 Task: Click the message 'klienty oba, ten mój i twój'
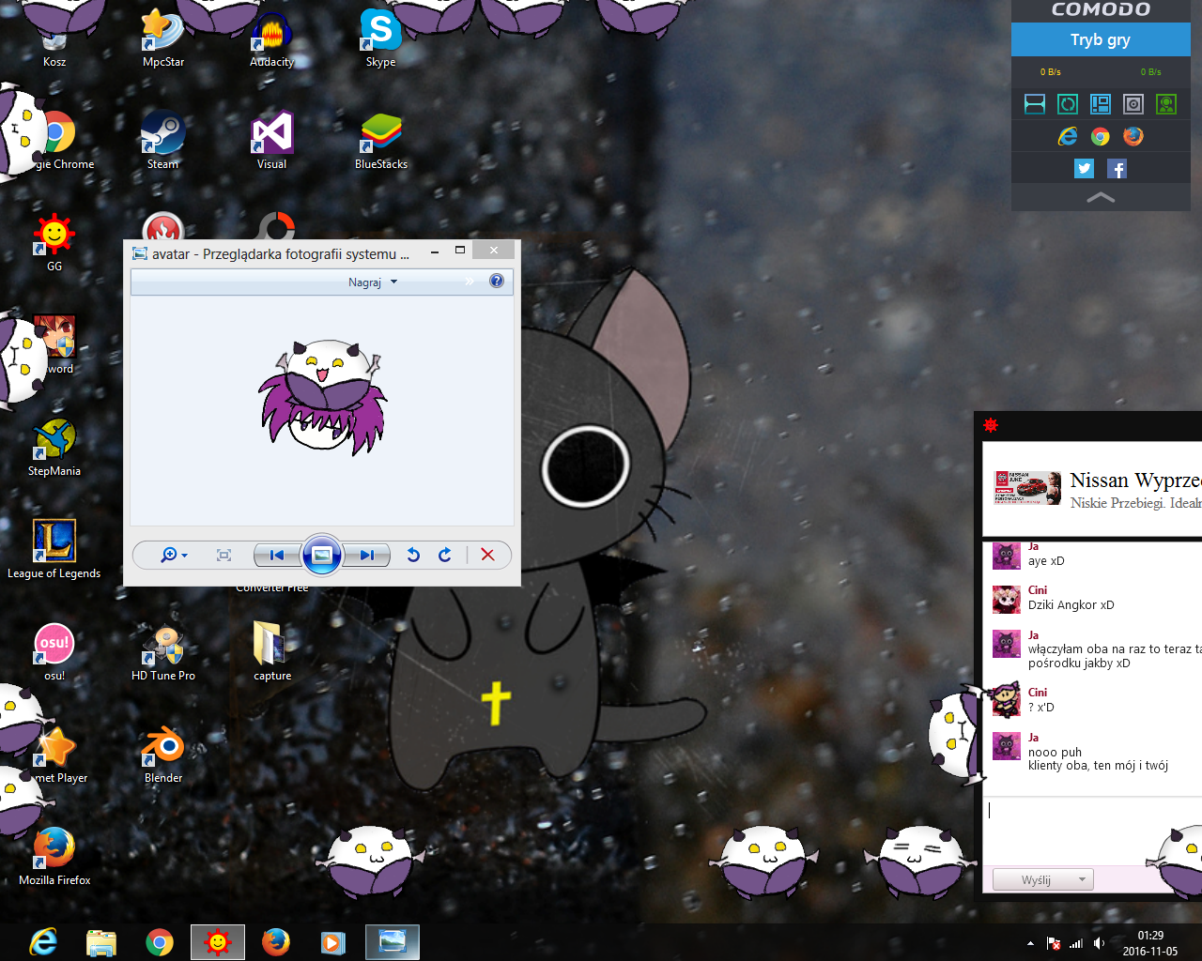[x=1098, y=766]
